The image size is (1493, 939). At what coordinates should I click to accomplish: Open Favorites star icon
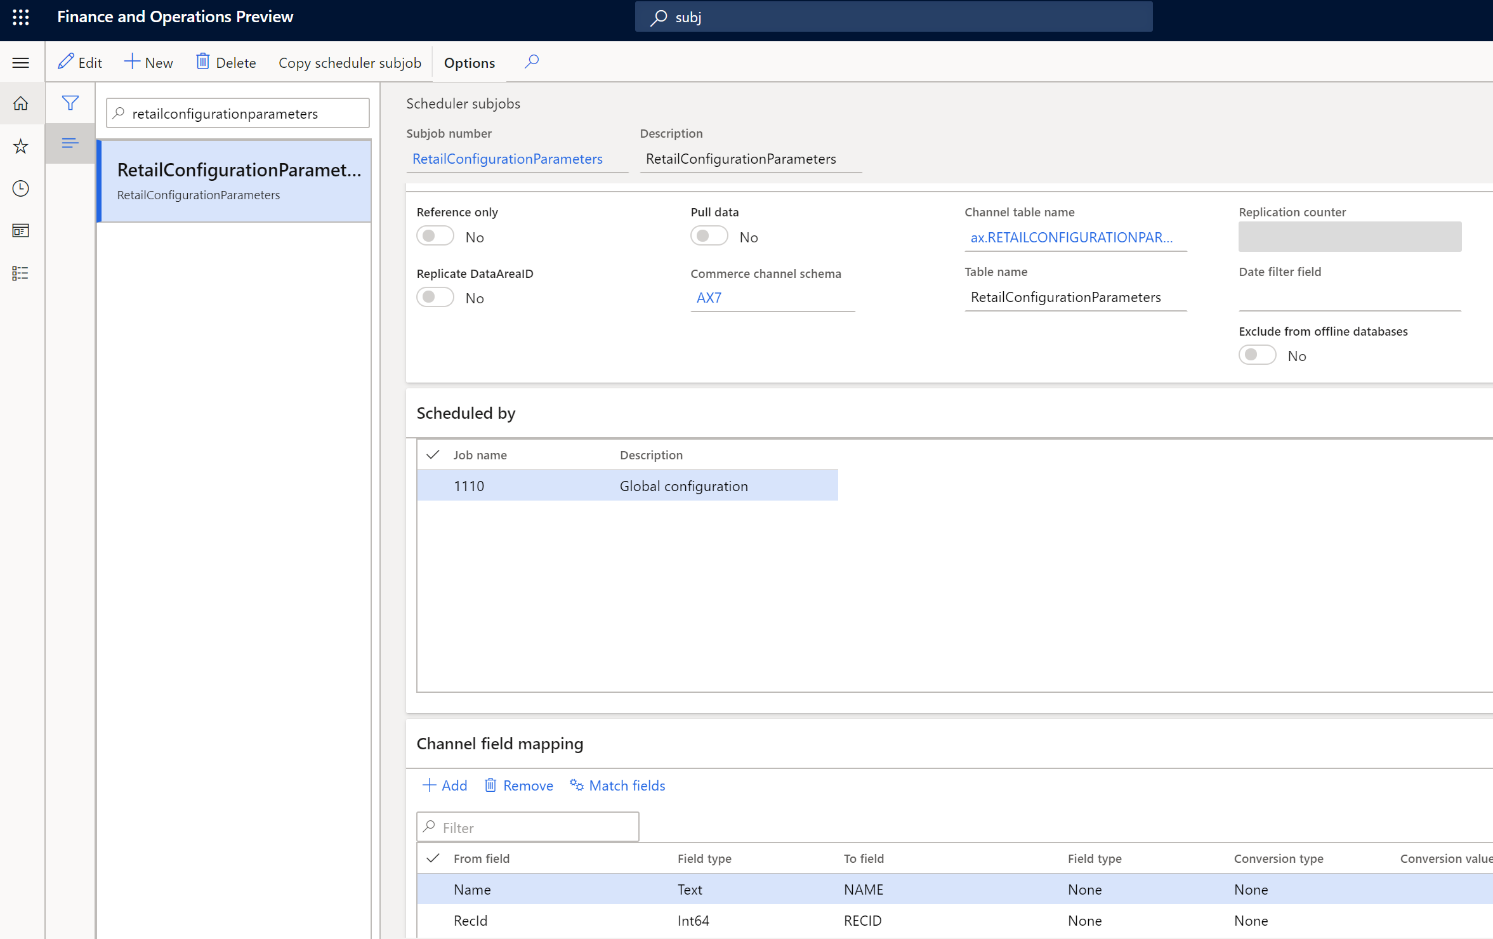(x=20, y=146)
